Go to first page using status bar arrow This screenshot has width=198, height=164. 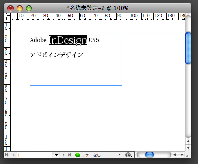click(7, 155)
